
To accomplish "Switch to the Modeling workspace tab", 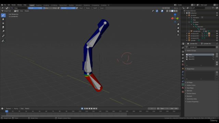I will [x=39, y=5].
